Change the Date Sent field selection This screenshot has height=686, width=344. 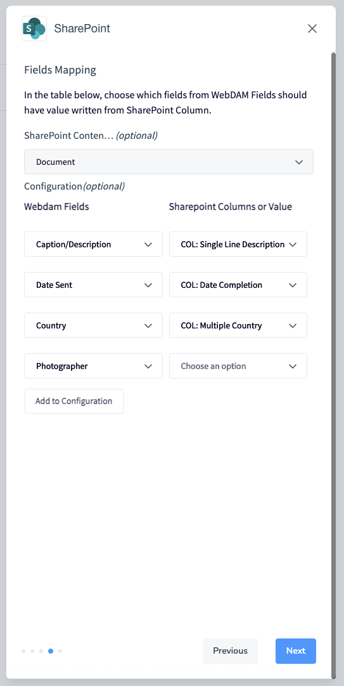point(94,285)
